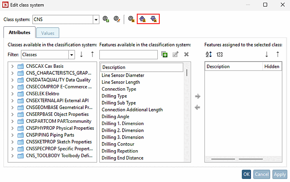
Task: Click CNSPARTCOM PARTcommunity folder icon
Action: click(x=20, y=122)
